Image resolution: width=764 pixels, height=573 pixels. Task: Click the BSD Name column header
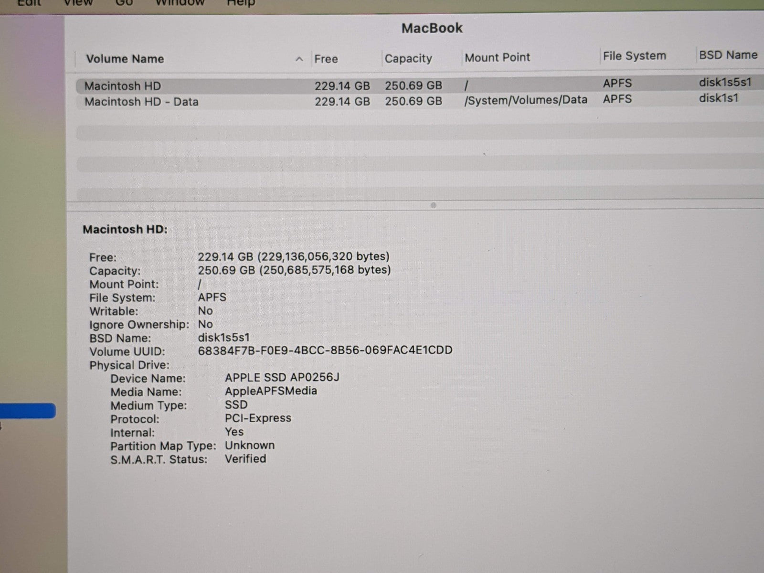[728, 55]
